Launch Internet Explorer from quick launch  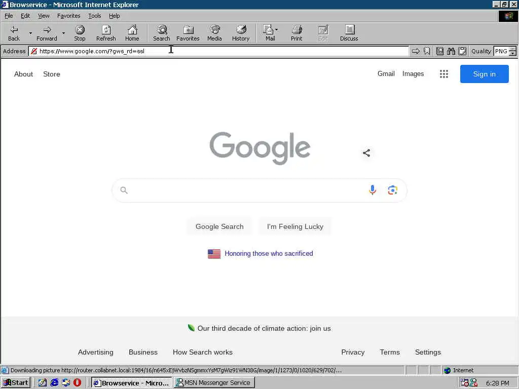click(x=54, y=383)
